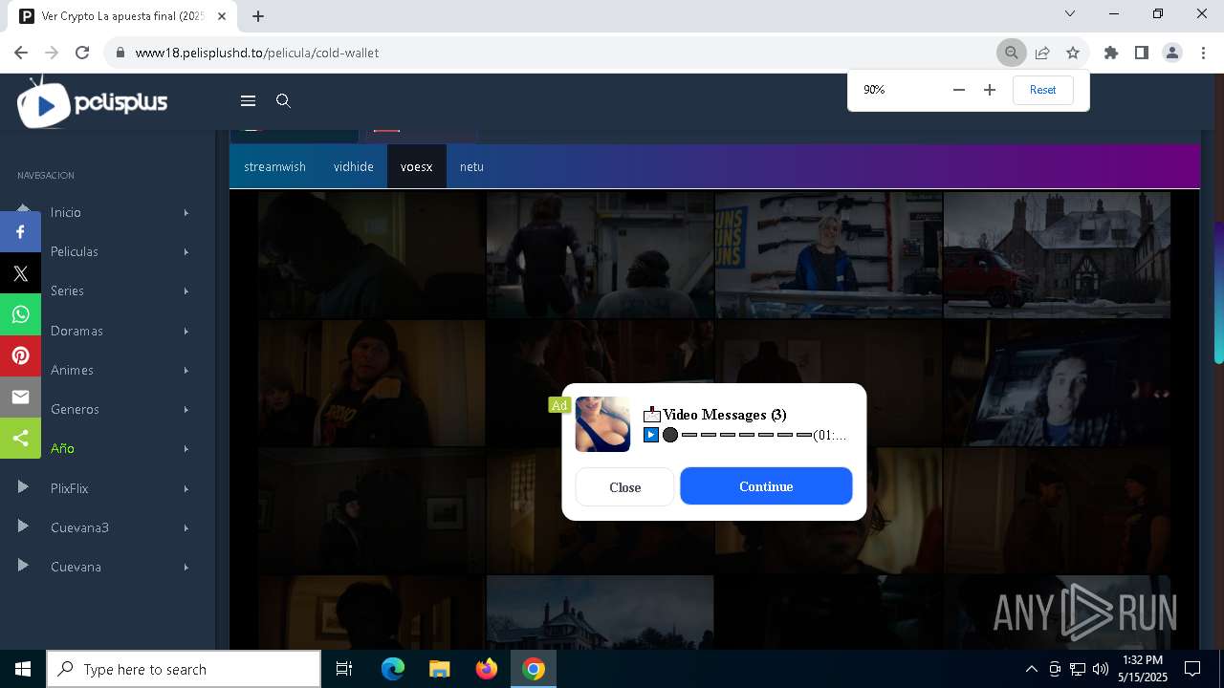The height and width of the screenshot is (688, 1224).
Task: Click the play icon beside Cuevana
Action: coord(23,566)
